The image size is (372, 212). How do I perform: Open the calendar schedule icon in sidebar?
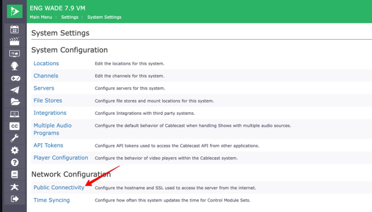[x=15, y=30]
